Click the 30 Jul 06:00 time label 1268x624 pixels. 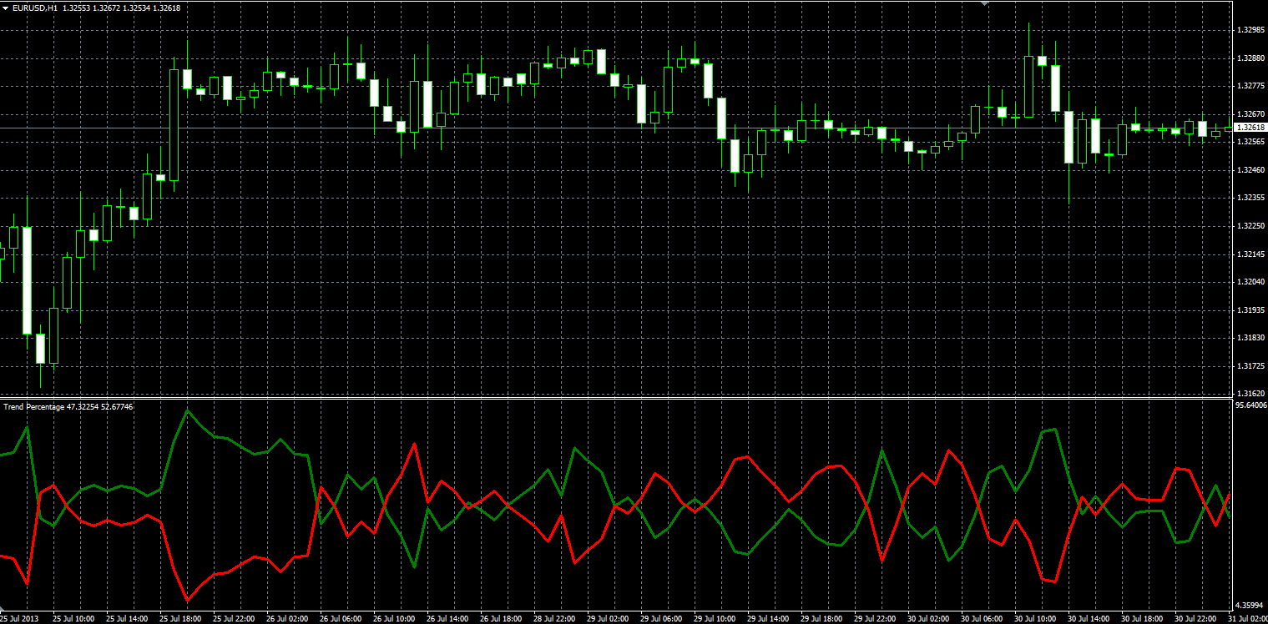click(x=981, y=619)
